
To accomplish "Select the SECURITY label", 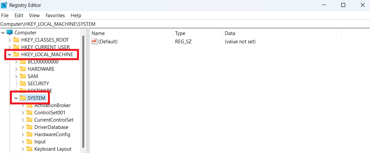I will click(38, 84).
